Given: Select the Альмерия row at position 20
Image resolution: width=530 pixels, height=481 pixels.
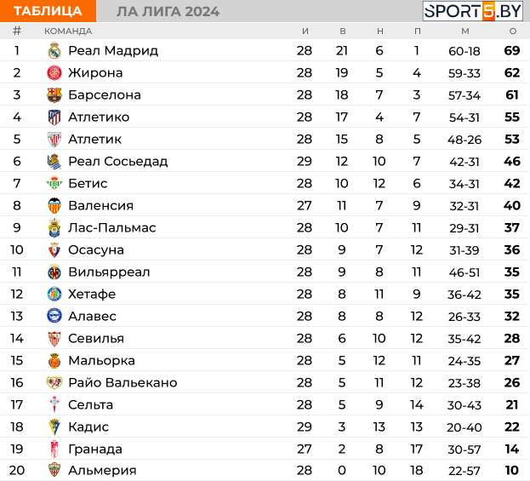Looking at the screenshot, I should coord(265,471).
